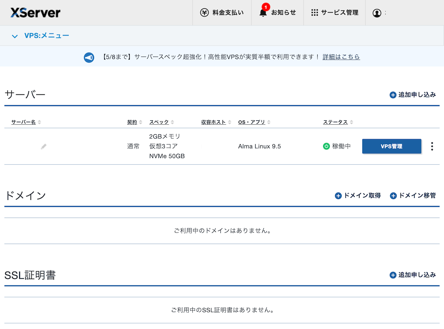The width and height of the screenshot is (444, 329).
Task: Click the megaphone announcement icon
Action: tap(89, 57)
